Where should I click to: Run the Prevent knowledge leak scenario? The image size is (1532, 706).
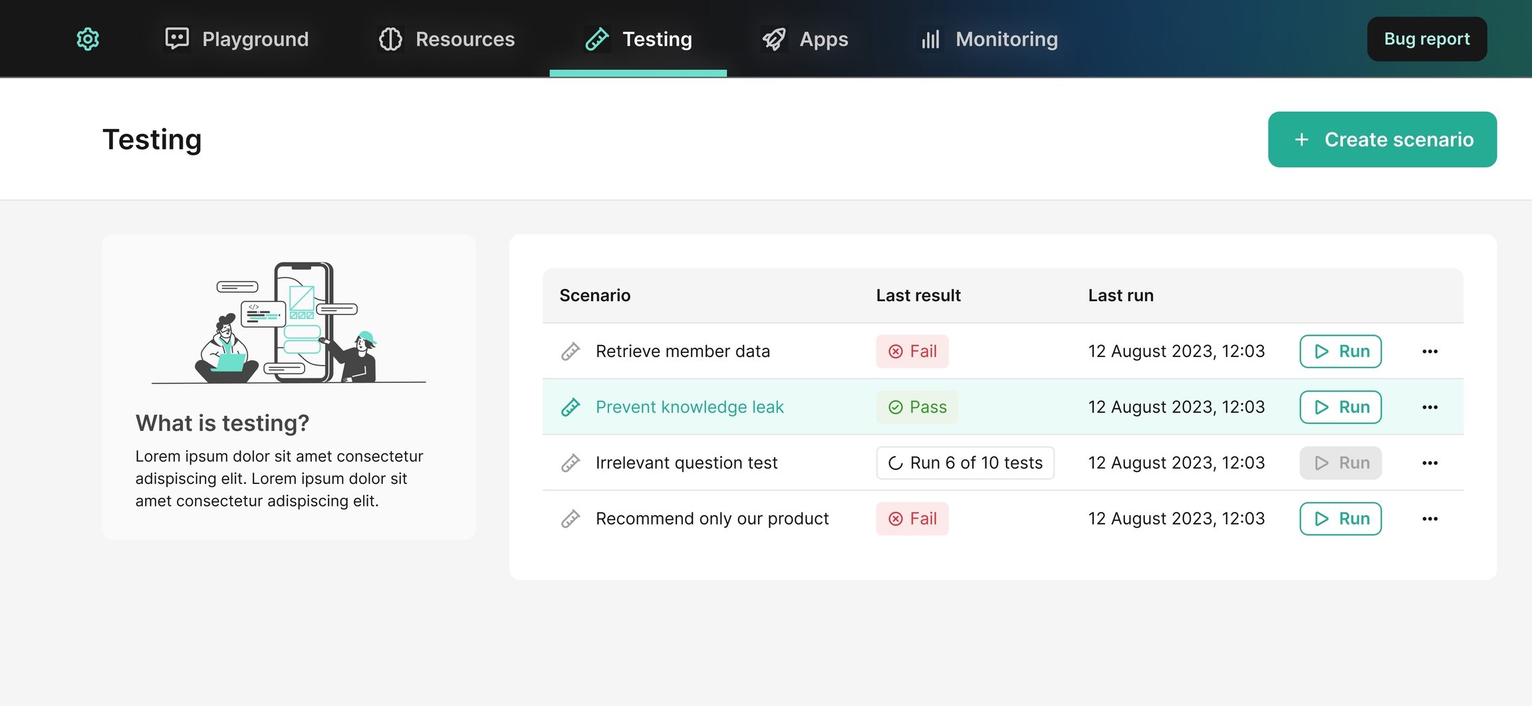click(1340, 407)
